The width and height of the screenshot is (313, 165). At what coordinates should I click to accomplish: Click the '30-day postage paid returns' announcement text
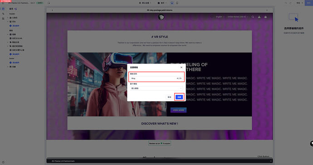click(160, 10)
